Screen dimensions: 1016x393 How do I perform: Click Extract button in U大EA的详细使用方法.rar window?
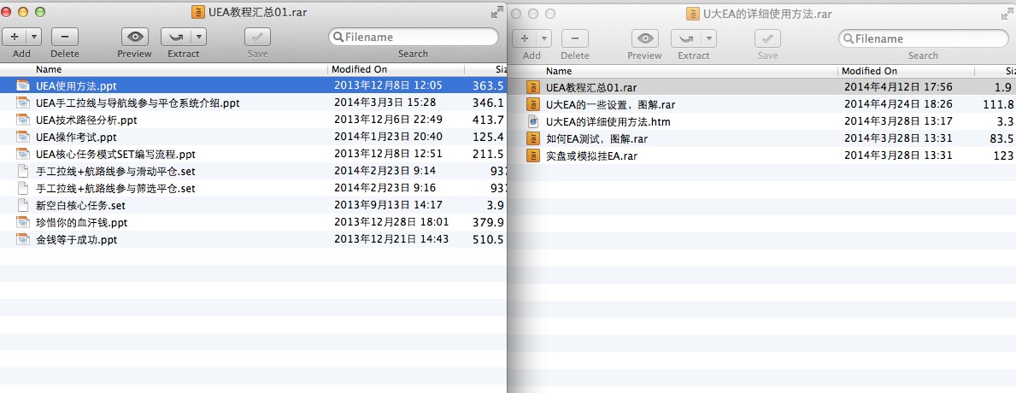click(x=686, y=38)
